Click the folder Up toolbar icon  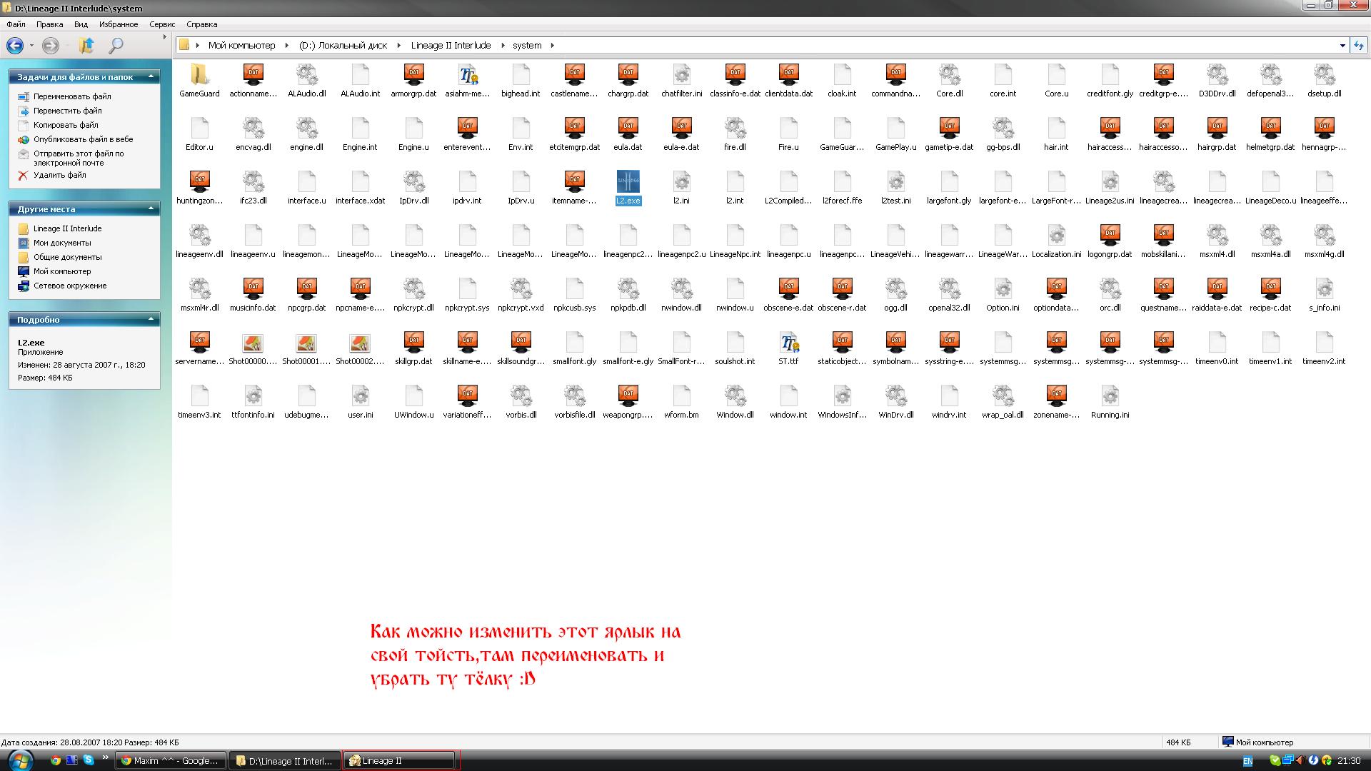86,46
